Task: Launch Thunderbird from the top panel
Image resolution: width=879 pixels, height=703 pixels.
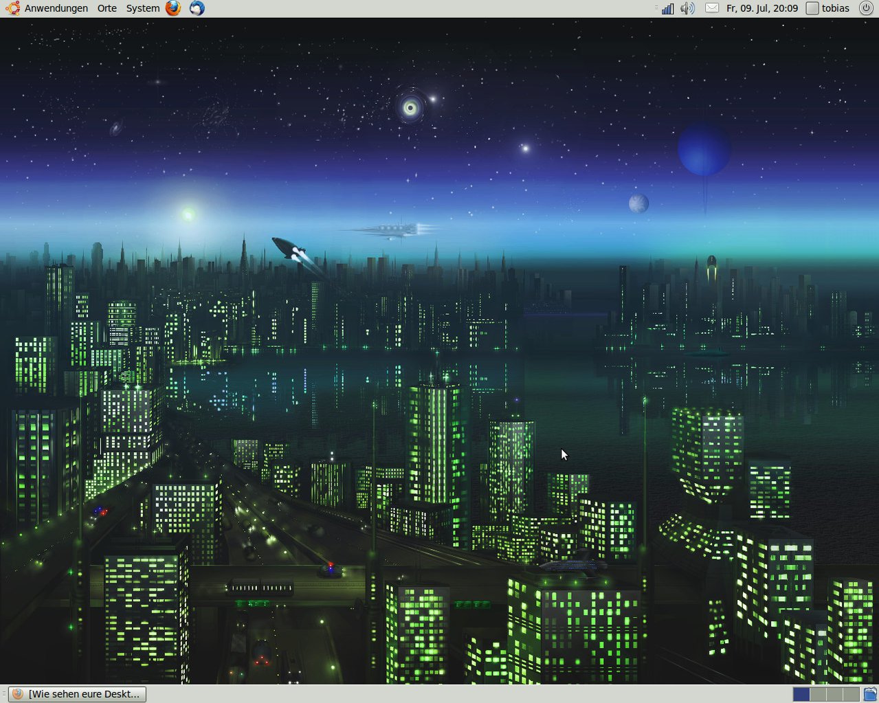Action: pyautogui.click(x=197, y=8)
